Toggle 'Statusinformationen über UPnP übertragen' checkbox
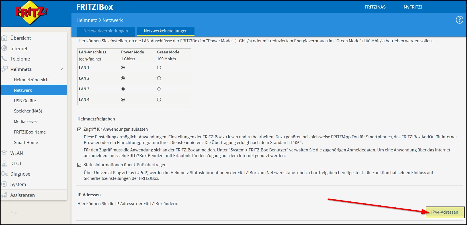Viewport: 467px width, 225px height. [79, 165]
